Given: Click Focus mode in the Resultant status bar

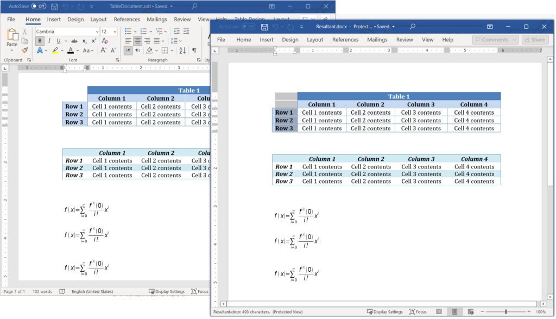Looking at the screenshot, I should pyautogui.click(x=418, y=311).
